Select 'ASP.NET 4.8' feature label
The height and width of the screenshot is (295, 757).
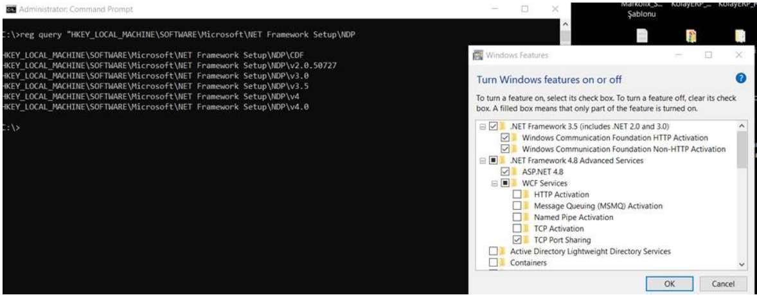(542, 172)
